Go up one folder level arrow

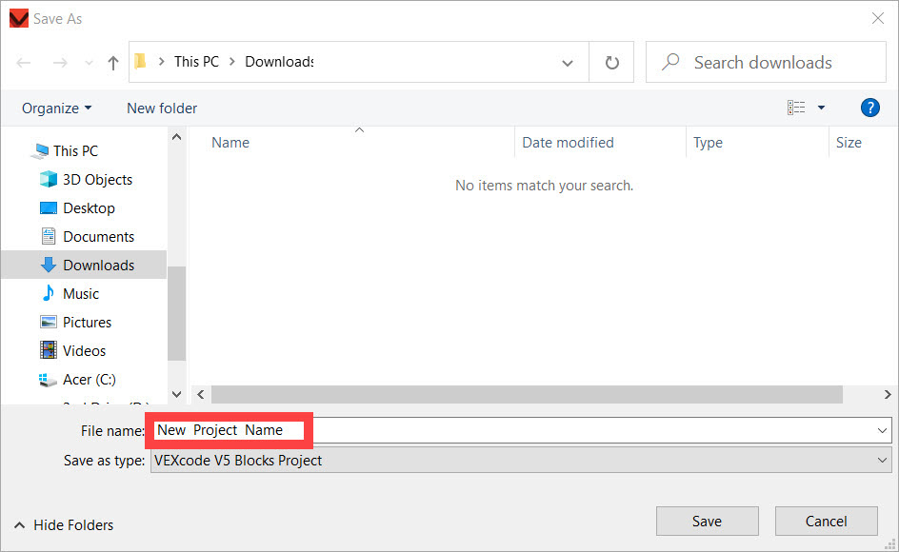(x=113, y=63)
